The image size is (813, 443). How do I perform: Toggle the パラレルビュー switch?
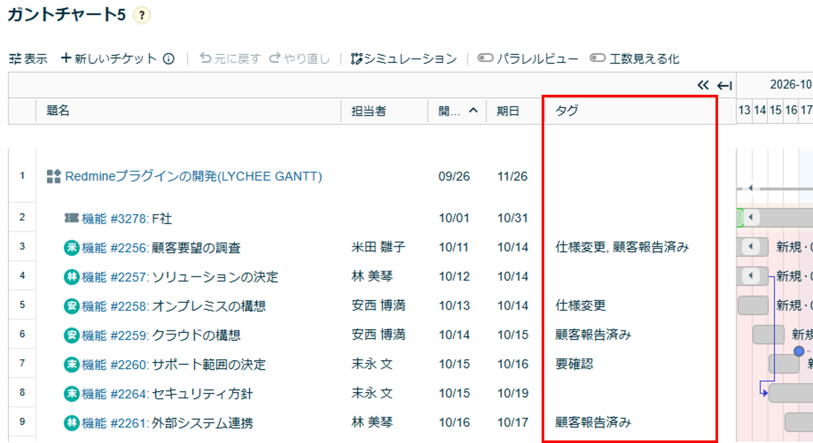(x=485, y=58)
